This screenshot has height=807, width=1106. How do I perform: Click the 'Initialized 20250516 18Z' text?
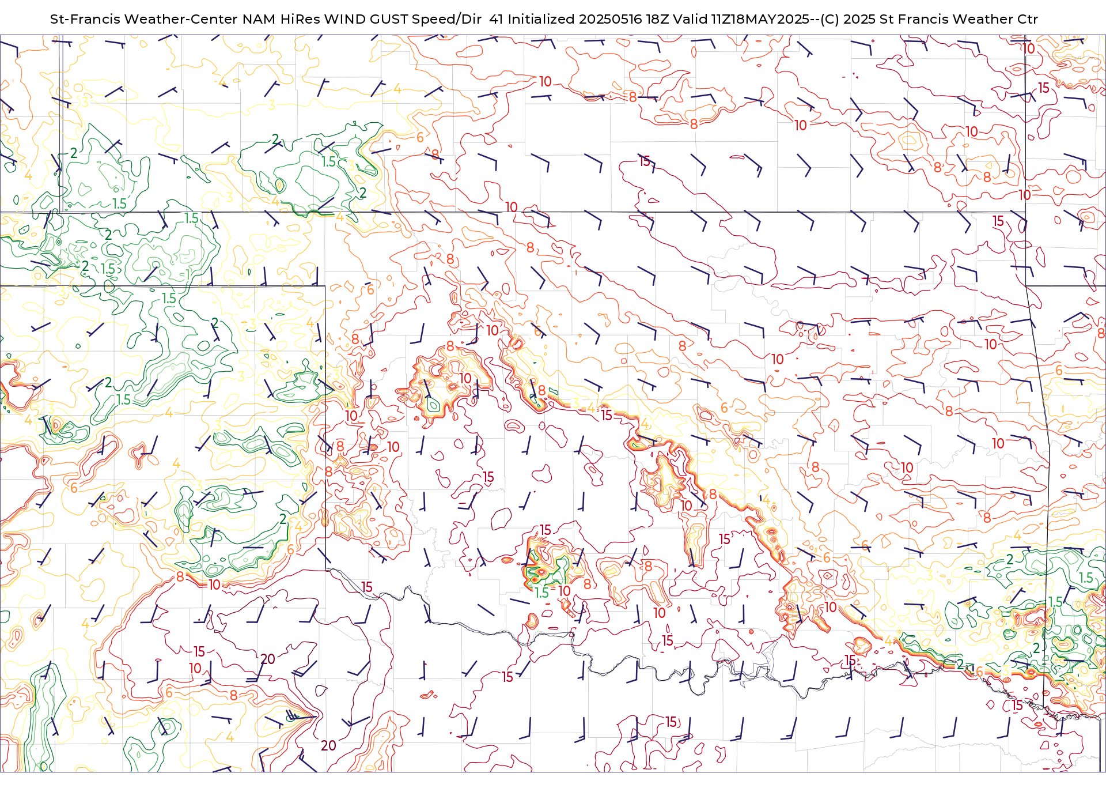pyautogui.click(x=588, y=19)
